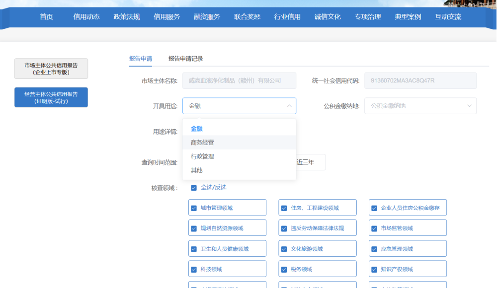Toggle the 市场监管领域 checkbox

pos(375,228)
